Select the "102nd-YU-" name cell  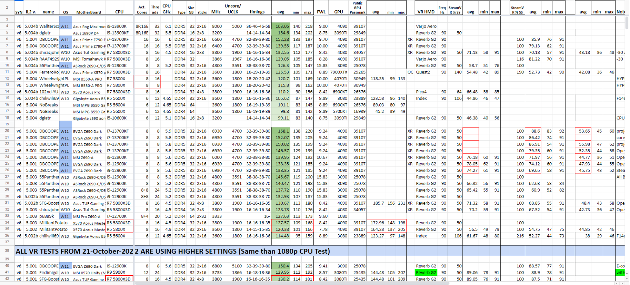pos(49,92)
